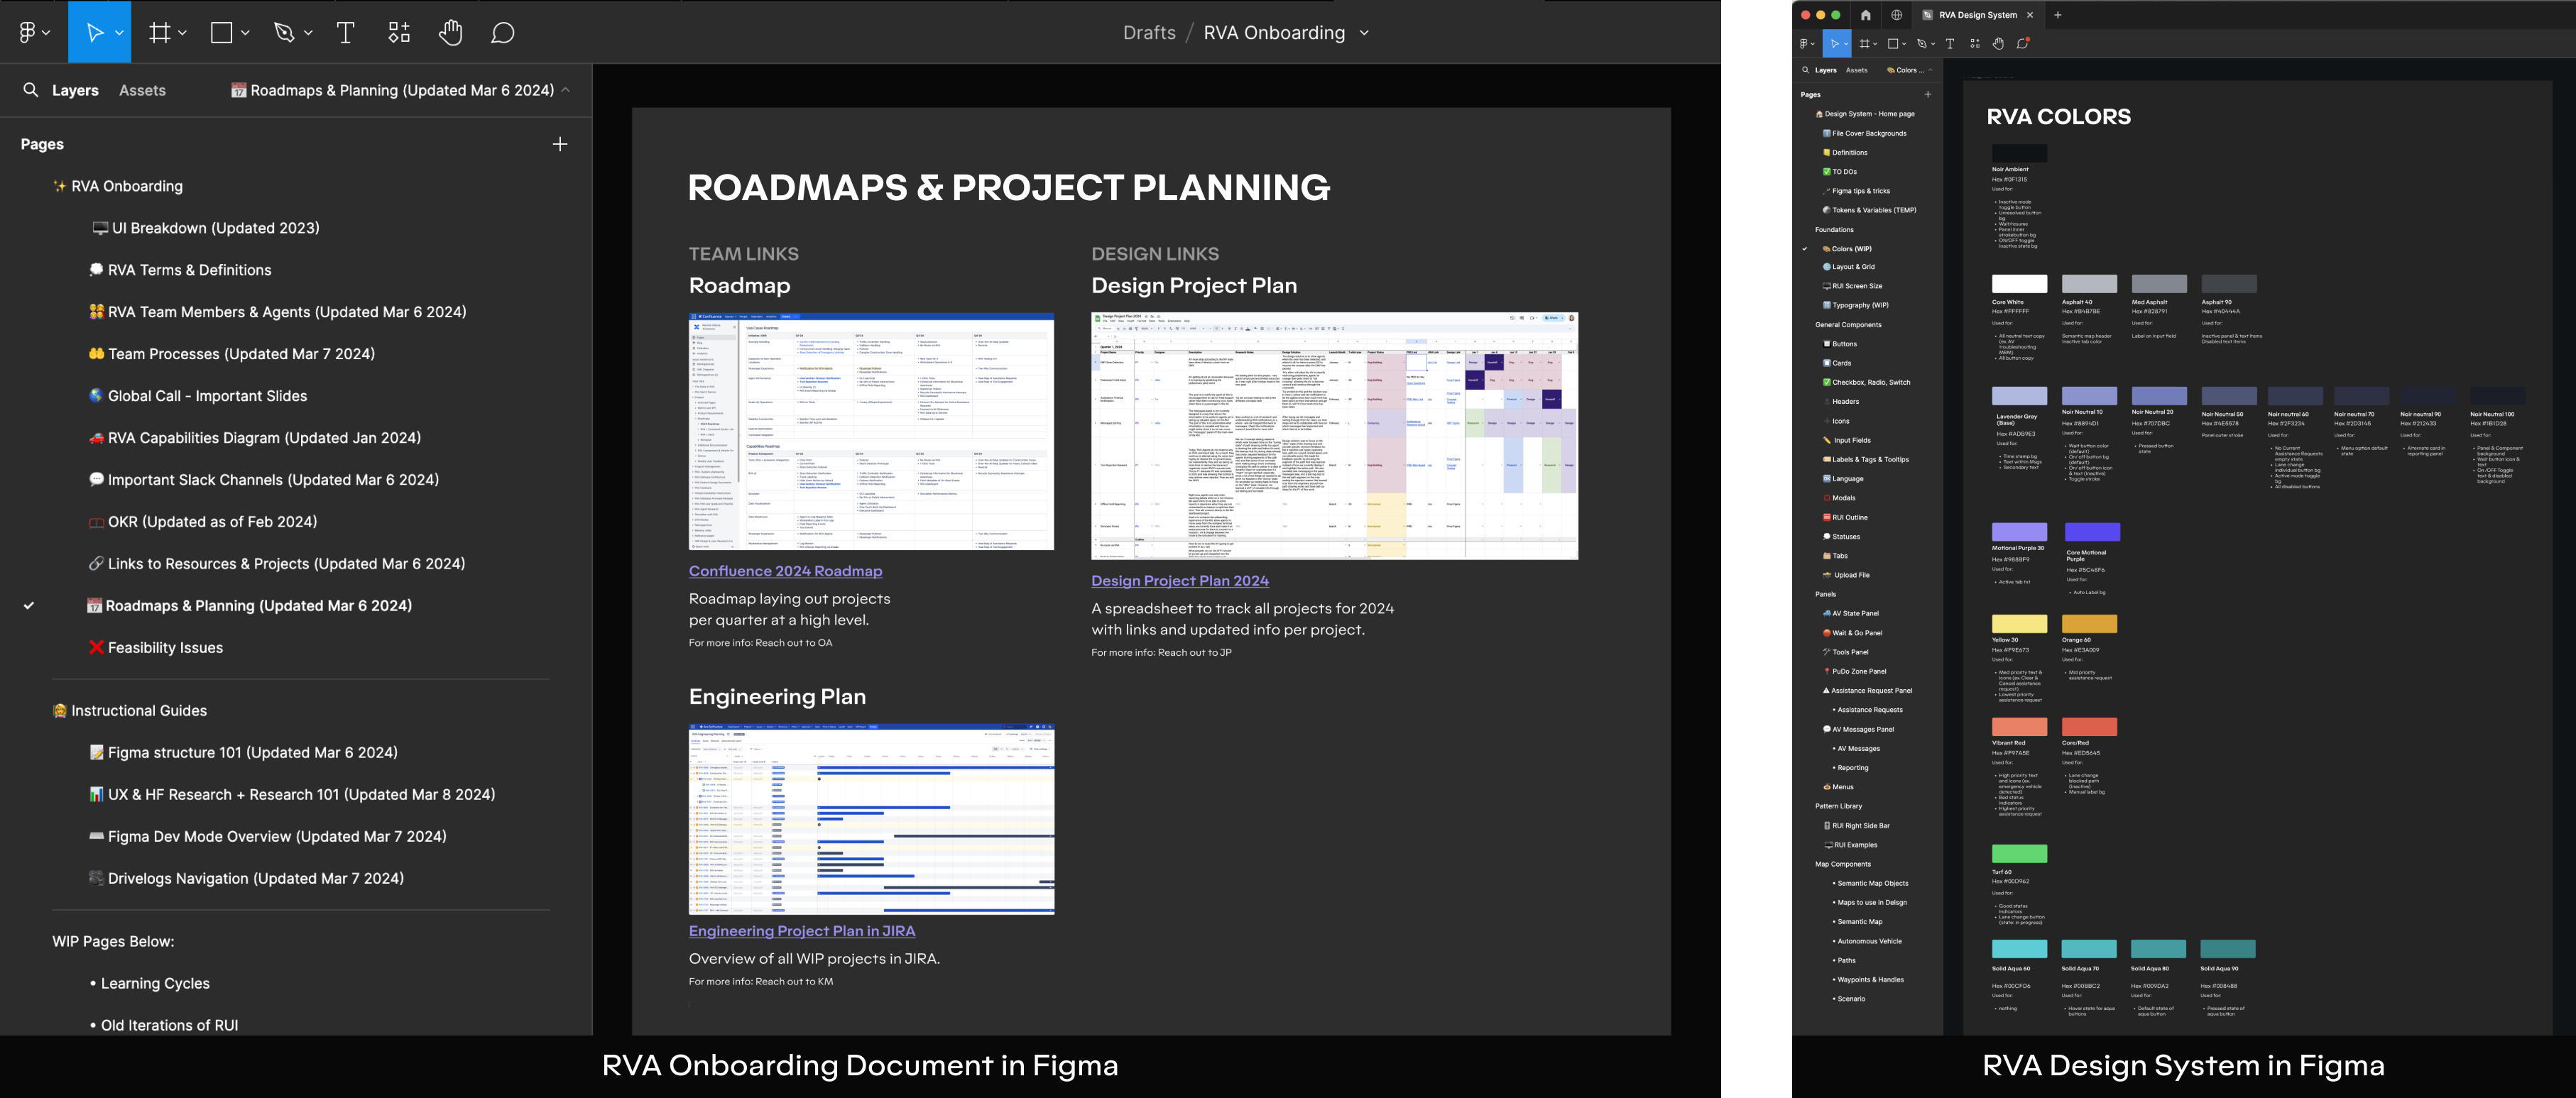Open Shape tools dropdown arrow in RVA Onboarding

pos(245,33)
